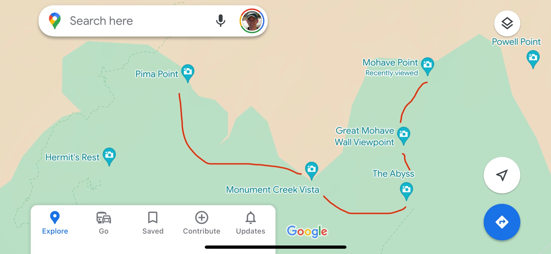Image resolution: width=551 pixels, height=254 pixels.
Task: Tap the microphone voice search icon
Action: 221,21
